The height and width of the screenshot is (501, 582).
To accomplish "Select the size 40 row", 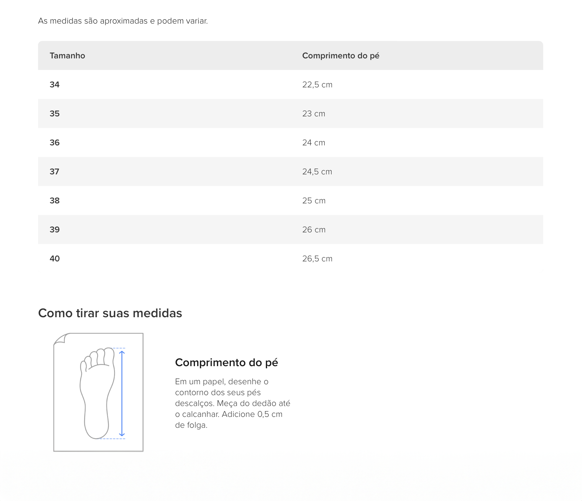I will point(290,258).
